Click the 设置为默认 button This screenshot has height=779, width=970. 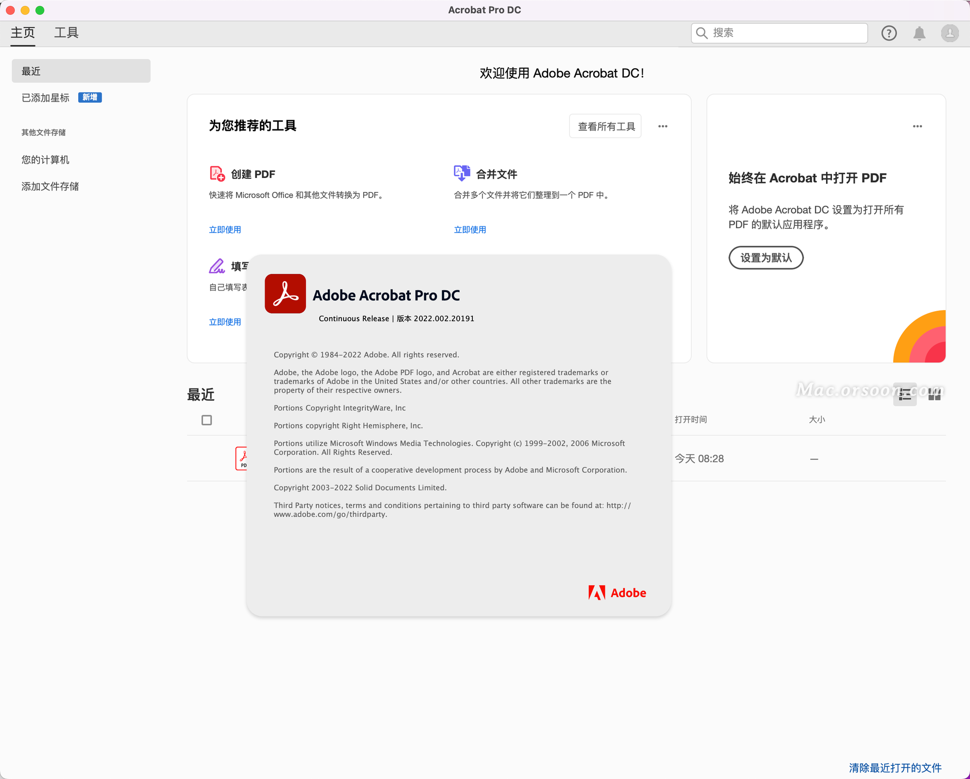tap(765, 258)
